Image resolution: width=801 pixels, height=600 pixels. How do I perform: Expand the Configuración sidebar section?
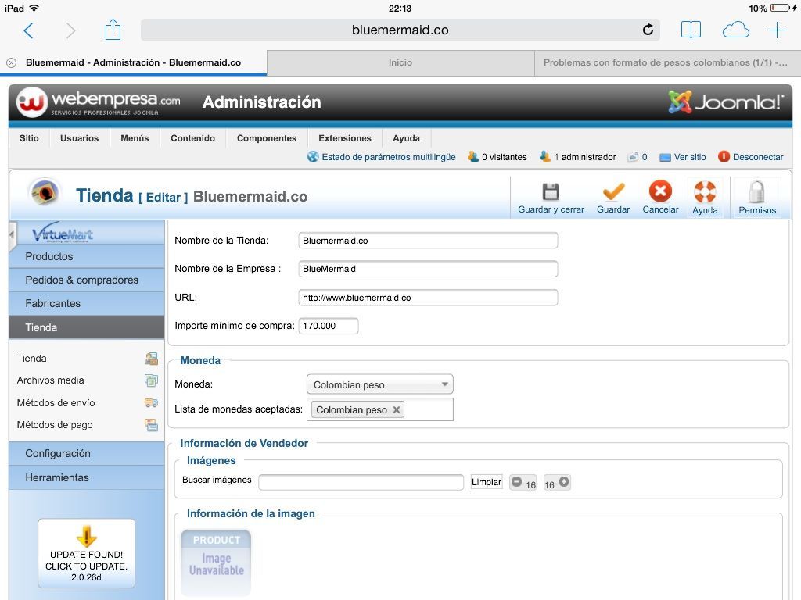coord(87,454)
